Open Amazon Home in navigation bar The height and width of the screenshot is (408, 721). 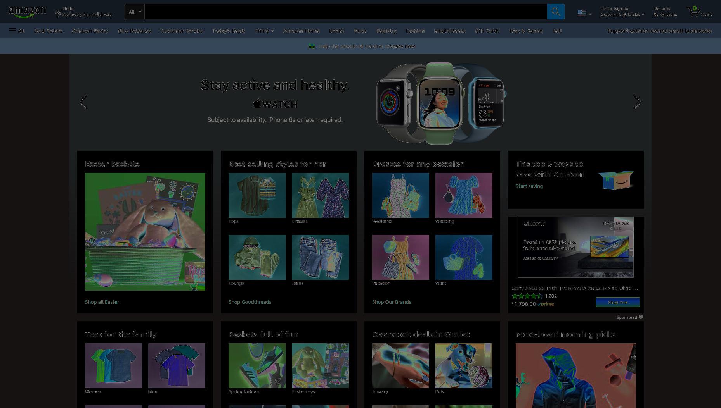click(301, 31)
